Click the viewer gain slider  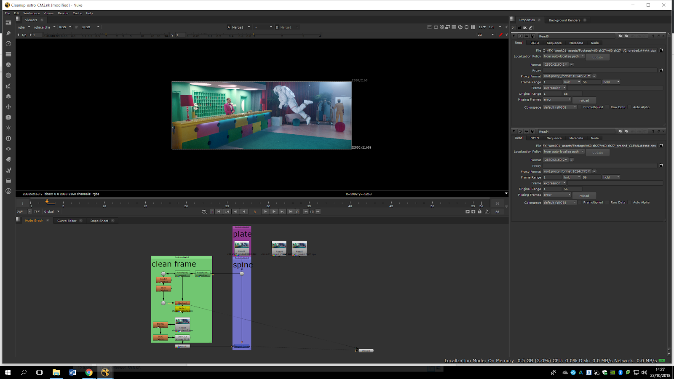105,35
